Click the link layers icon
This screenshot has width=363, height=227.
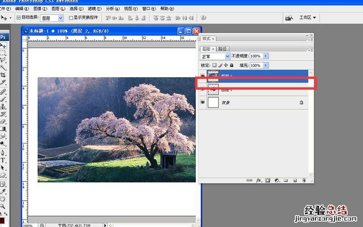[x=249, y=180]
